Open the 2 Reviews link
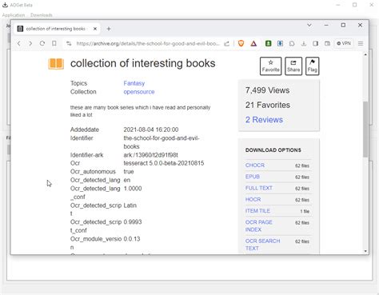379x295 pixels. tap(264, 120)
